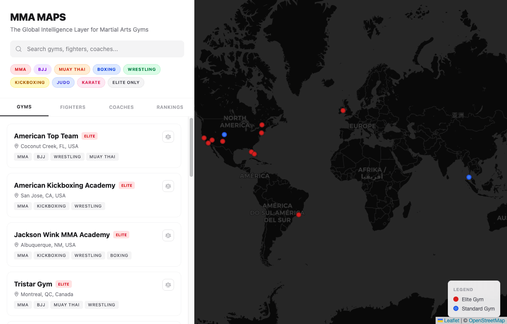Click the location pin icon next to Montreal, QC
507x324 pixels.
click(16, 294)
